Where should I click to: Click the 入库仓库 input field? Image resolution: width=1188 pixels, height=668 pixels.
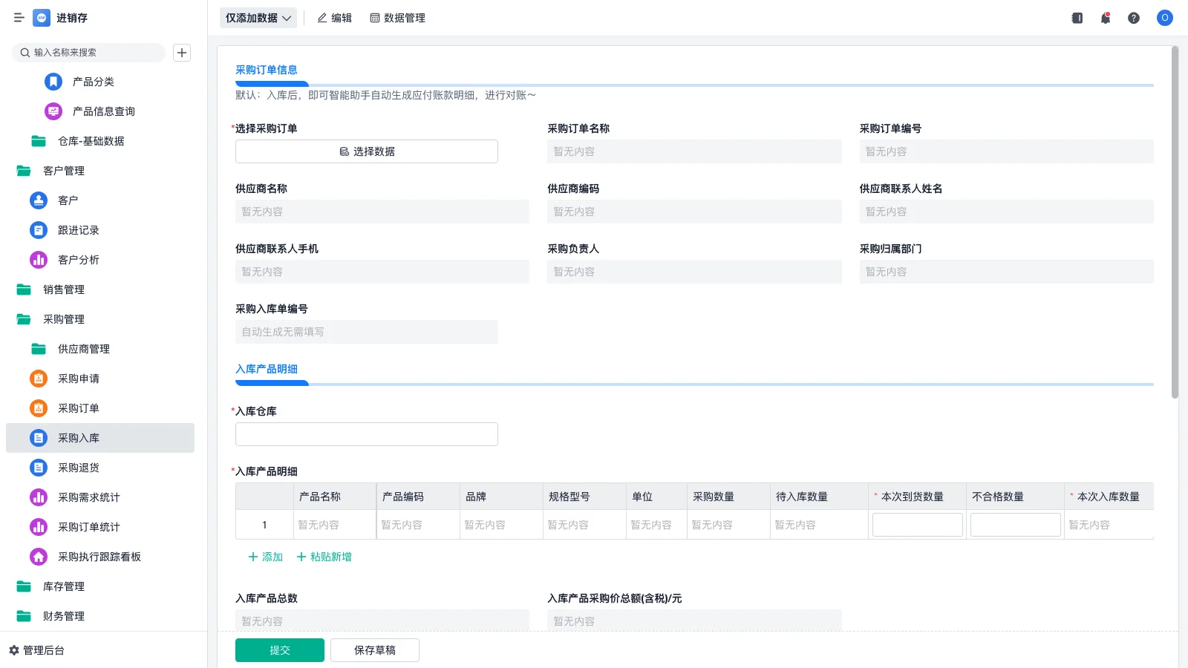pyautogui.click(x=367, y=434)
